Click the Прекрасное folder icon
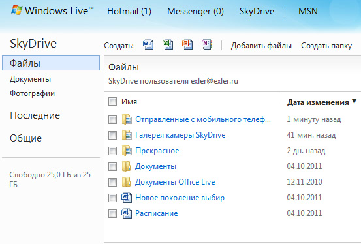The image size is (361, 244). pos(127,151)
